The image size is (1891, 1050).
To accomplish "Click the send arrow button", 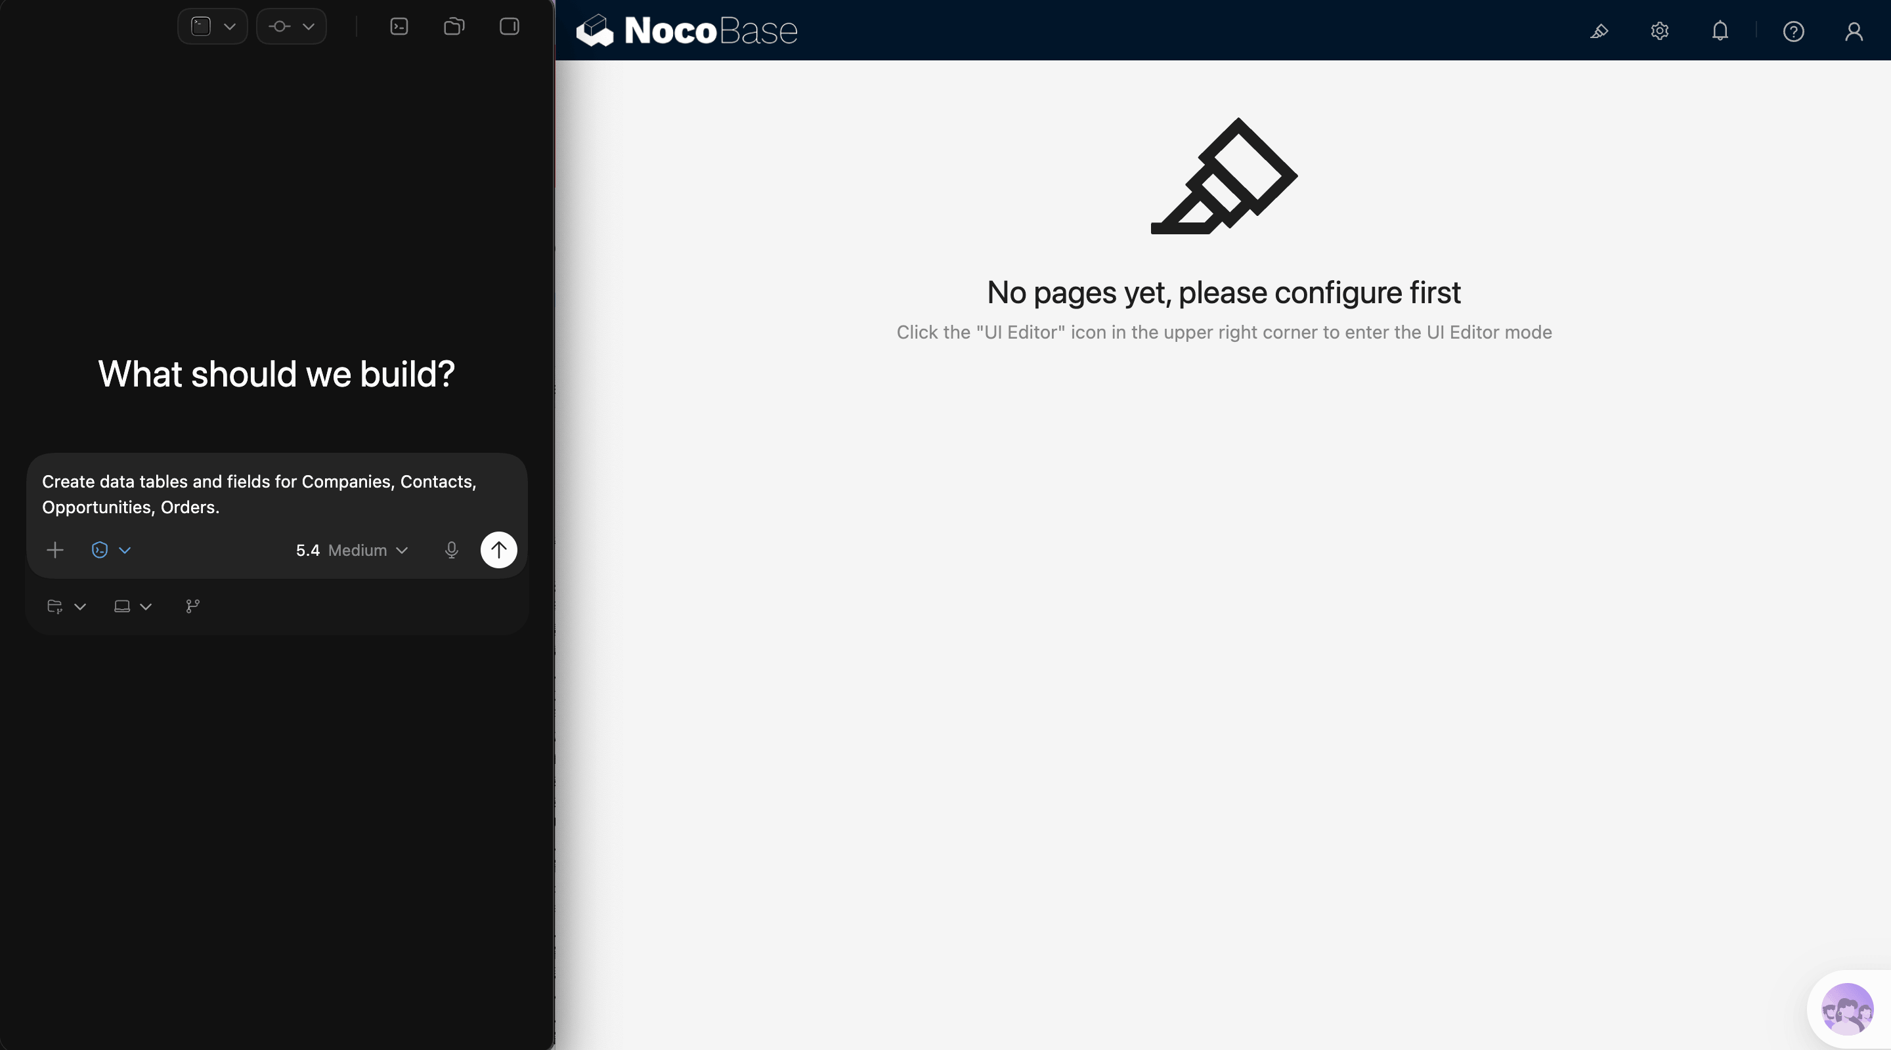I will click(498, 549).
